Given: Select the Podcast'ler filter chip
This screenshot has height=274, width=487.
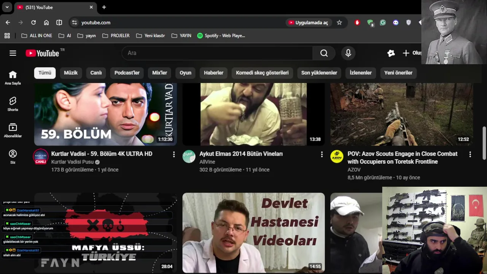Looking at the screenshot, I should tap(127, 73).
